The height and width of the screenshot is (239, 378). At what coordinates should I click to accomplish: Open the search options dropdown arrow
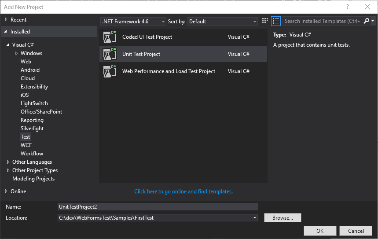373,21
